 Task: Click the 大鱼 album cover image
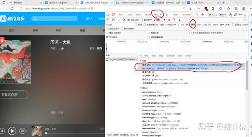[x=15, y=62]
